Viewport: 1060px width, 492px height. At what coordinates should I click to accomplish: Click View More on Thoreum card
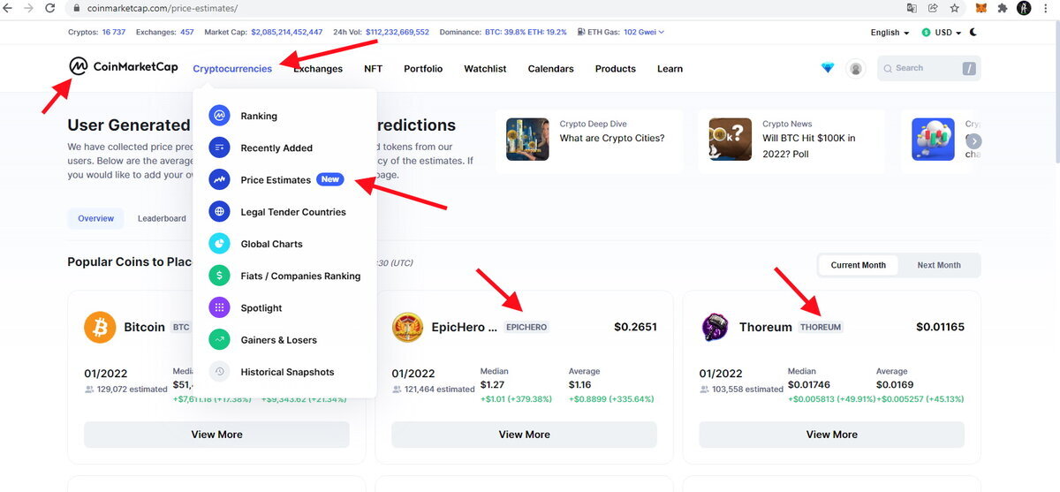click(831, 435)
